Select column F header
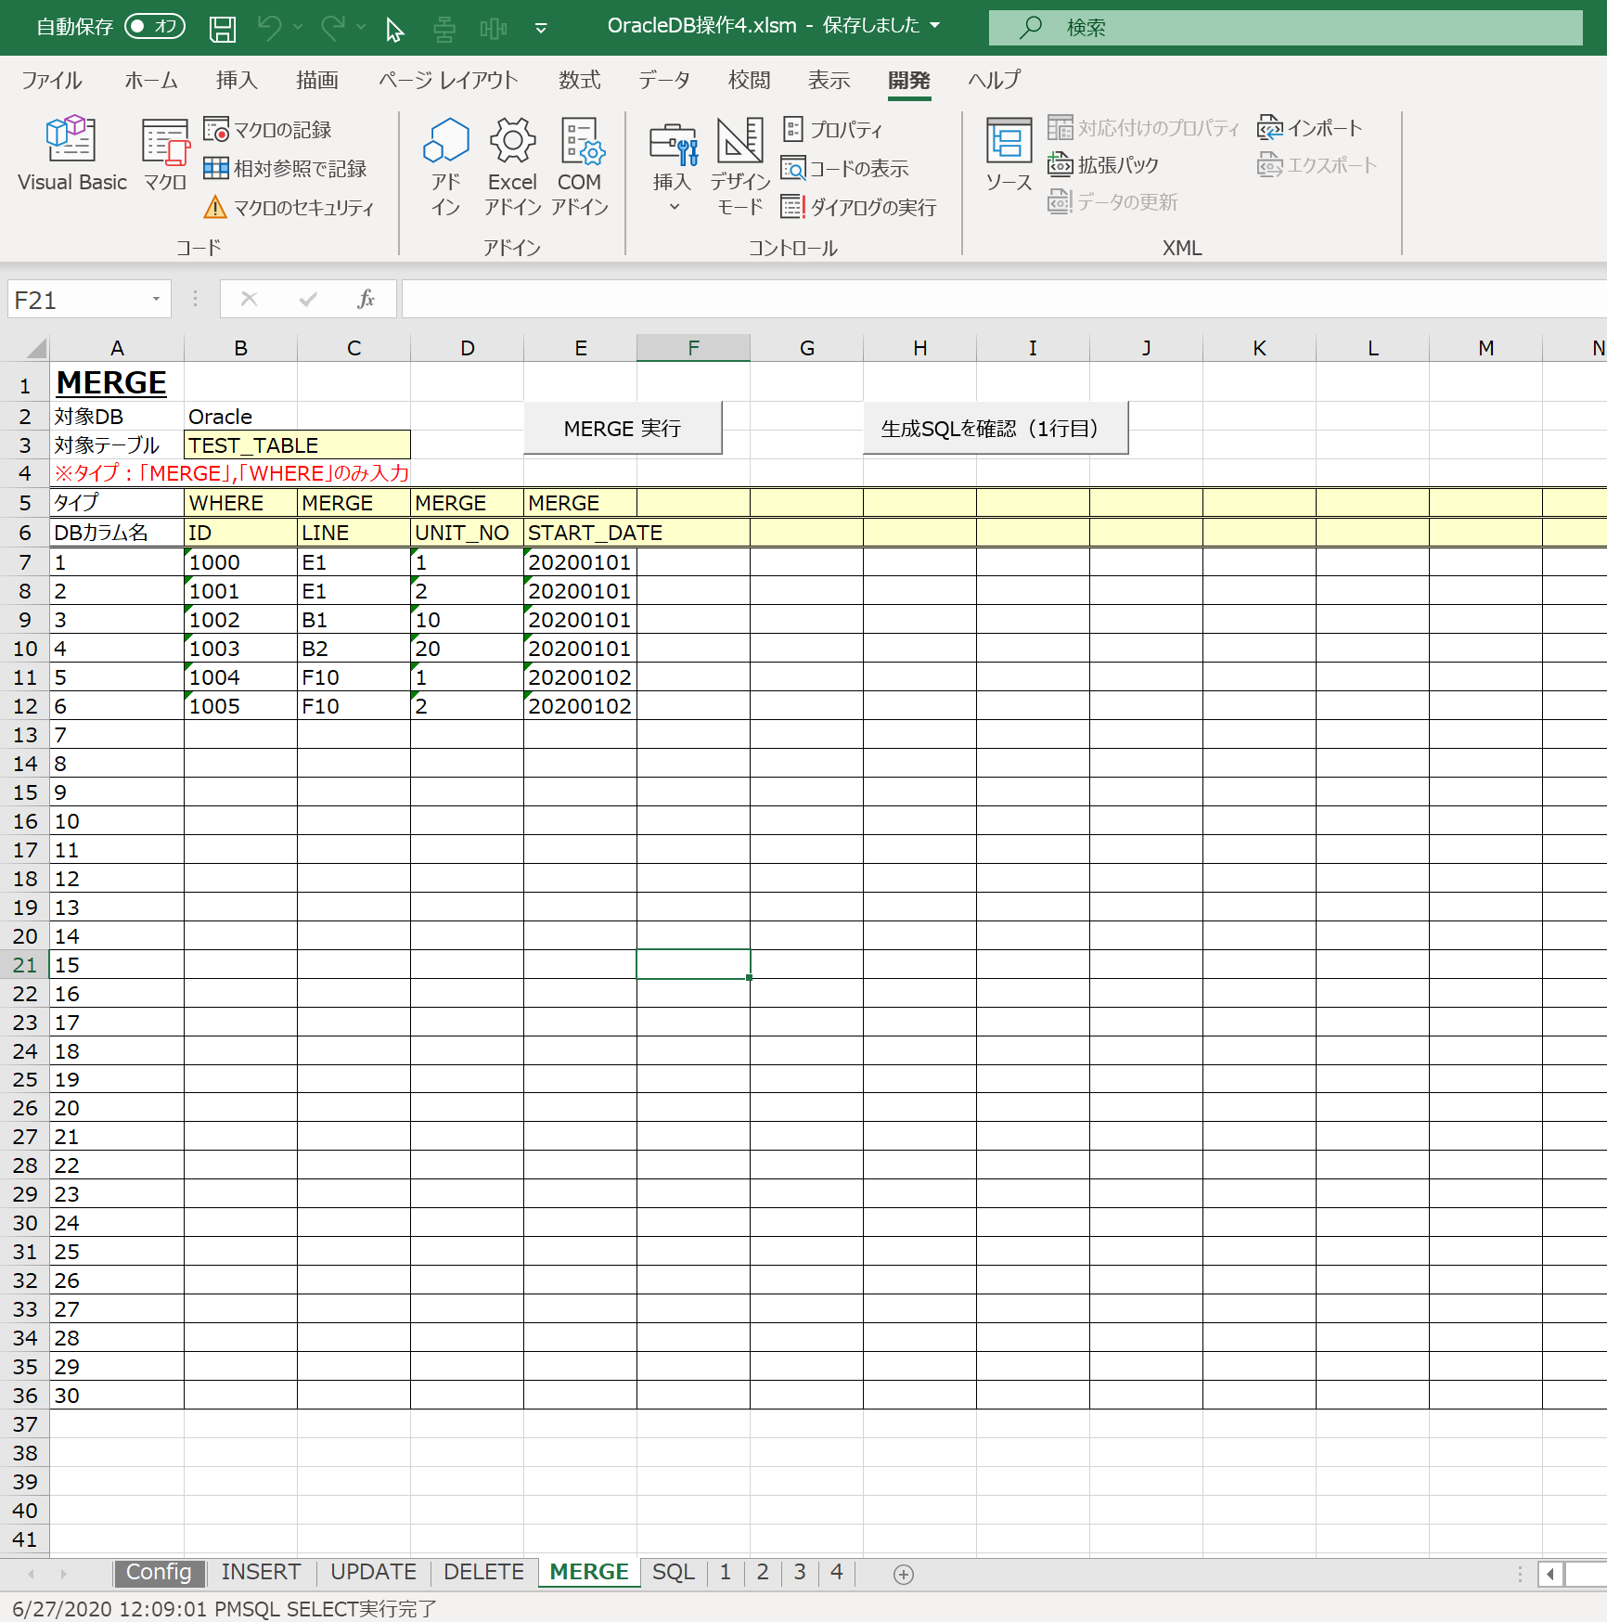This screenshot has height=1622, width=1607. pos(693,348)
